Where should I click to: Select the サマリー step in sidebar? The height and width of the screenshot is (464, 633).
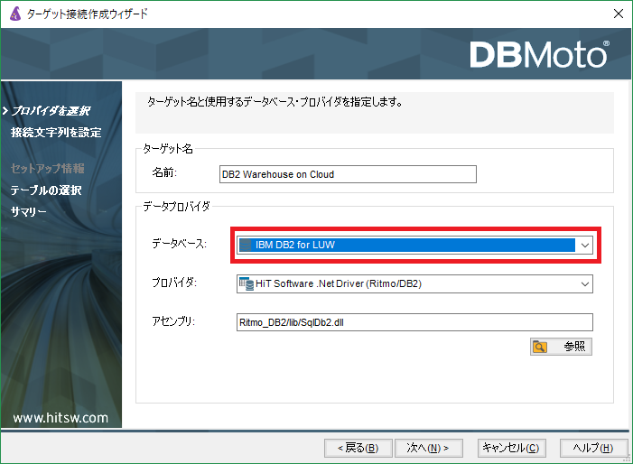(x=28, y=211)
